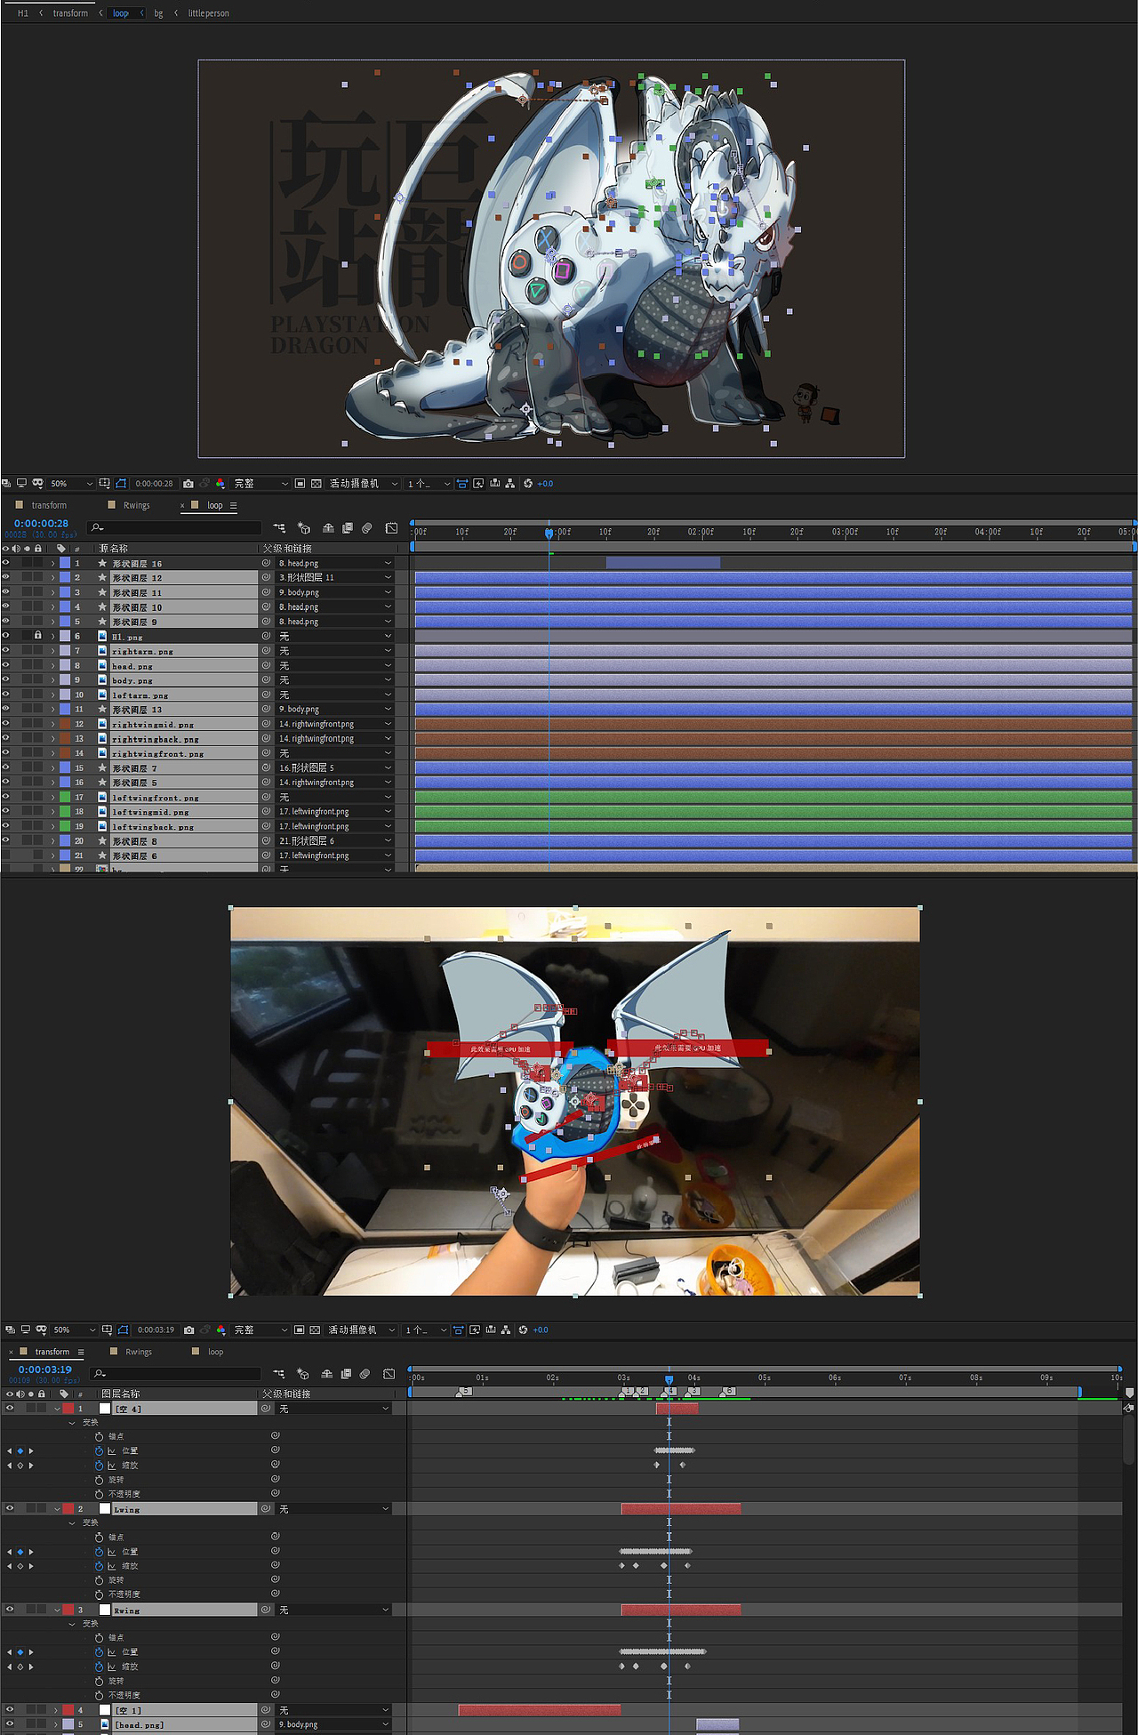
Task: Click timecode button 0:00:00:28 in upper viewer
Action: pos(154,484)
